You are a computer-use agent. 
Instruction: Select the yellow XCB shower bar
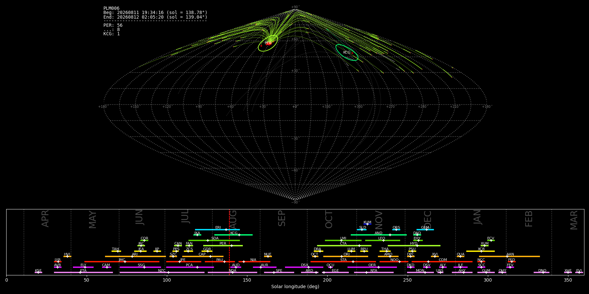click(x=480, y=251)
